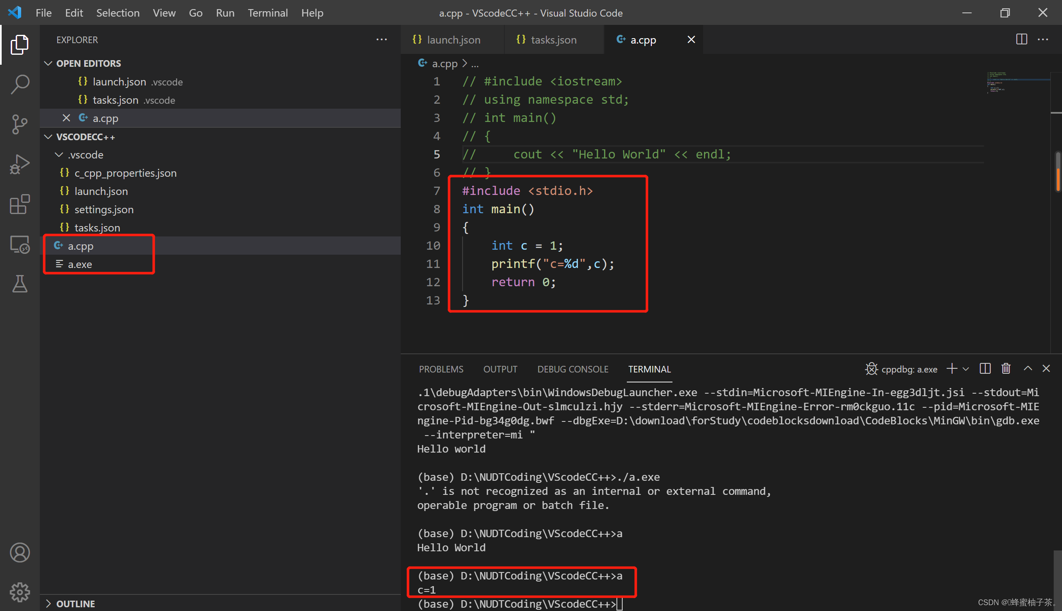Open the Remote Explorer view
This screenshot has width=1062, height=611.
coord(20,244)
